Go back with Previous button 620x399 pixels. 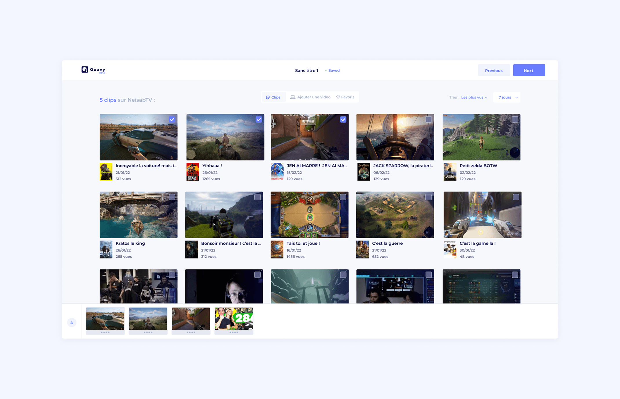click(494, 70)
